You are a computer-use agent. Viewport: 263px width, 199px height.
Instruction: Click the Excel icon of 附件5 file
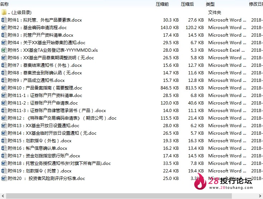point(4,50)
